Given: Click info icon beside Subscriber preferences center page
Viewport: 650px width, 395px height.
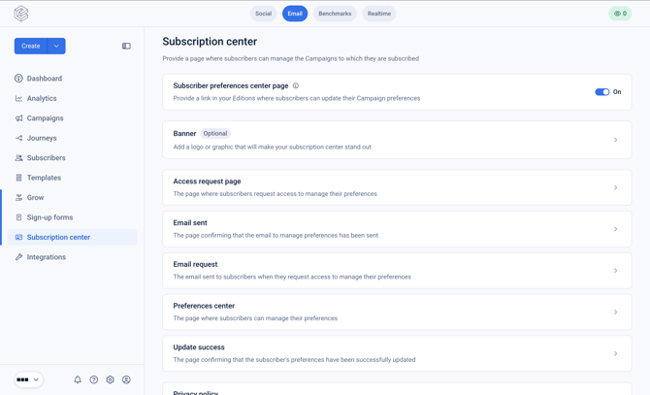Looking at the screenshot, I should click(296, 85).
